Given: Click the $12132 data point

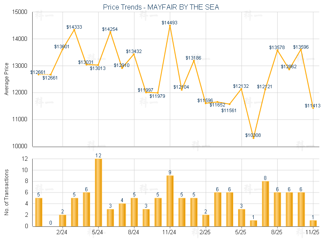Looking at the screenshot, I should coord(241,89).
